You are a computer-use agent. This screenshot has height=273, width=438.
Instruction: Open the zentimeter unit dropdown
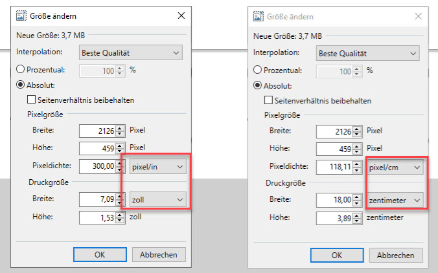[x=395, y=200]
